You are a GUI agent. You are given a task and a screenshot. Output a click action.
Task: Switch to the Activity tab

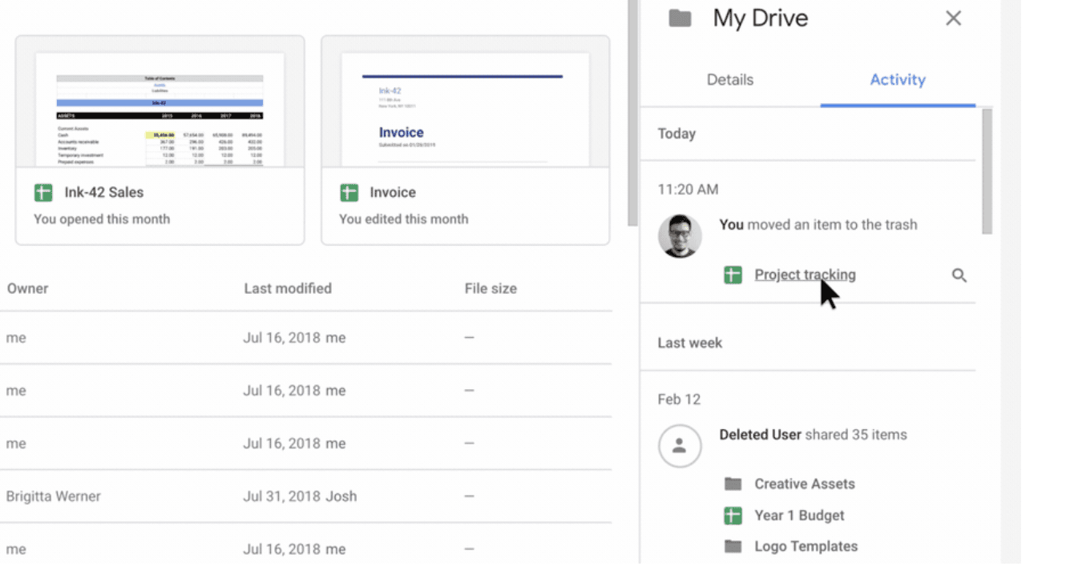897,79
